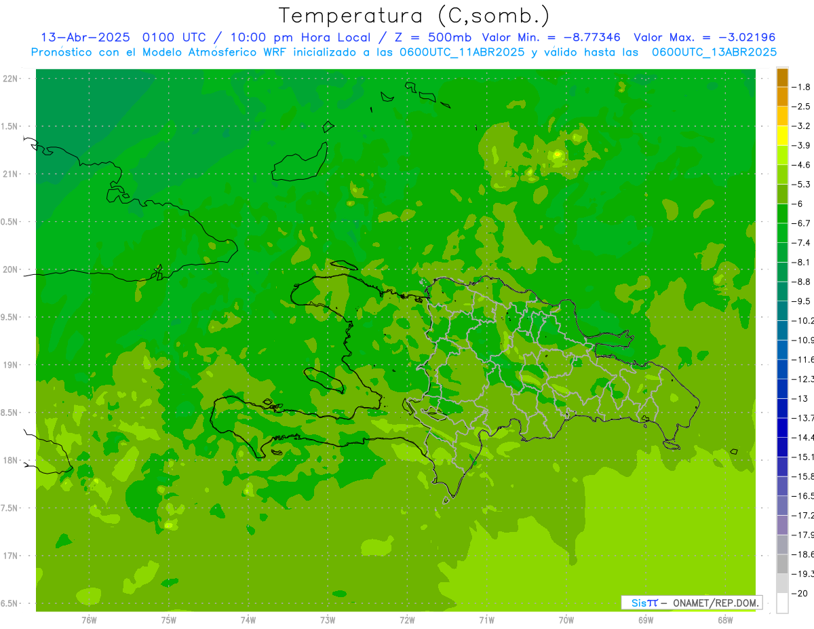Screen dimensions: 814x629
Task: Click the -1.8 legend value
Action: point(802,88)
